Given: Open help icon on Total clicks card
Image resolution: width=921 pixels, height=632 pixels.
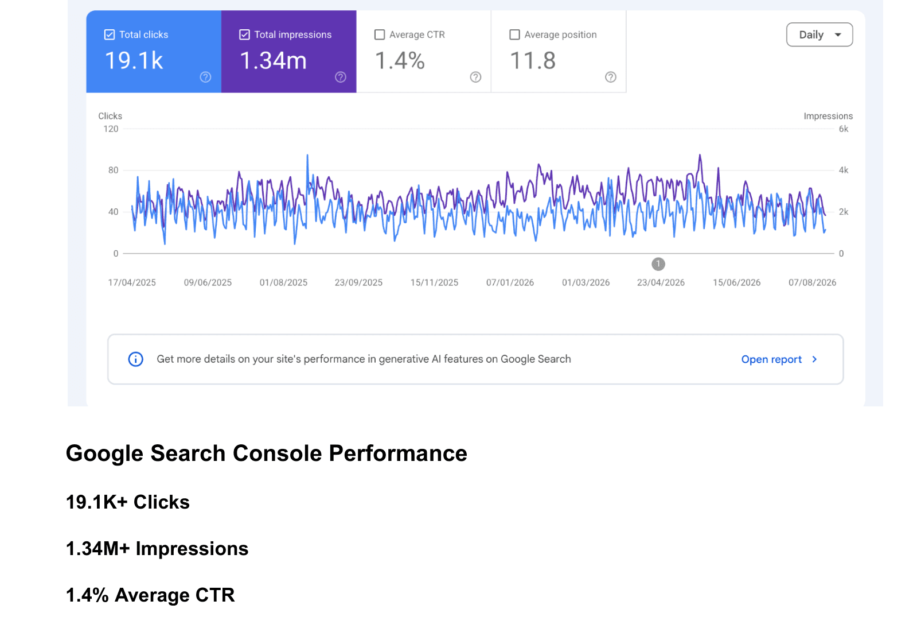Looking at the screenshot, I should [205, 77].
